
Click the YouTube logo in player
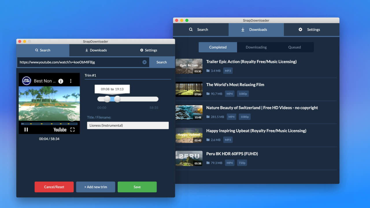point(60,130)
